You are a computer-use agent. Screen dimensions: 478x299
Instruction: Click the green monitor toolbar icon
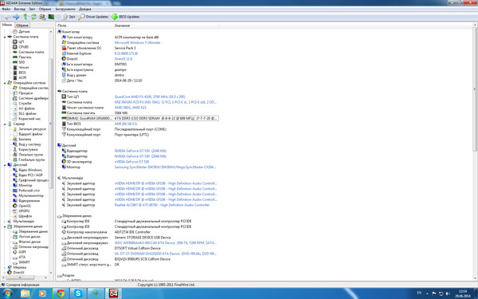pyautogui.click(x=51, y=17)
